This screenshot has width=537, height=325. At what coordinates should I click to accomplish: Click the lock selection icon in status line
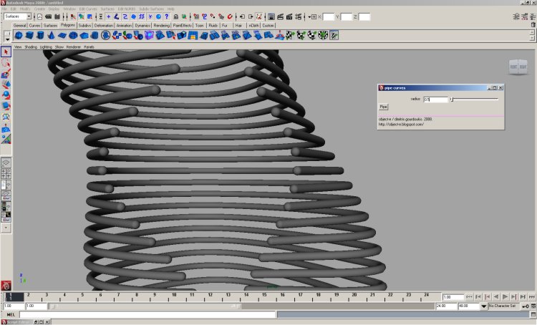coord(175,16)
